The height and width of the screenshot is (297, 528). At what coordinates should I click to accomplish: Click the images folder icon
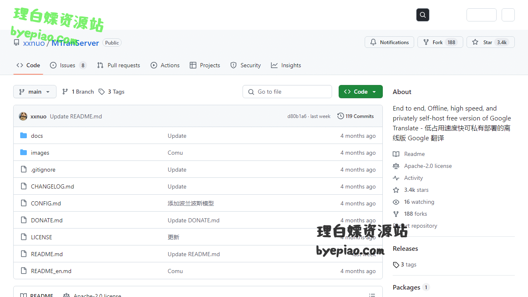click(24, 153)
